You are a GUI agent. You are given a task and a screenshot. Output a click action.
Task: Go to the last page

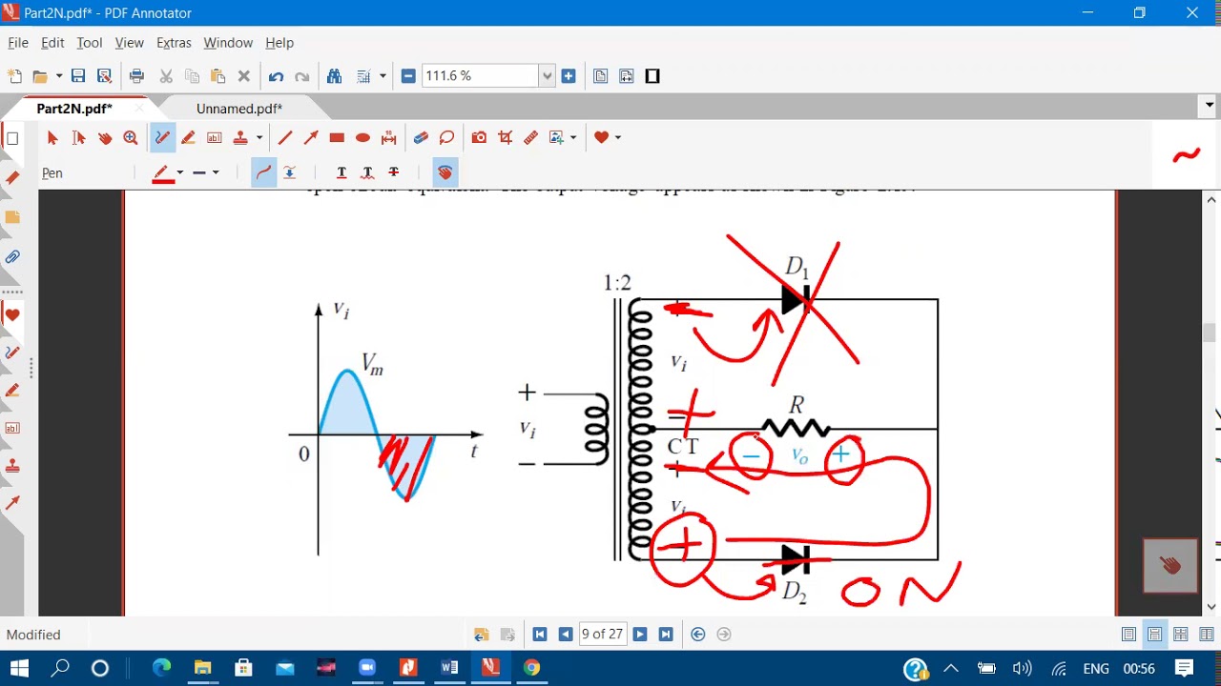666,635
